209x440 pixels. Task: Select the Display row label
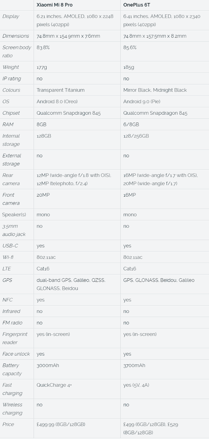(x=11, y=16)
